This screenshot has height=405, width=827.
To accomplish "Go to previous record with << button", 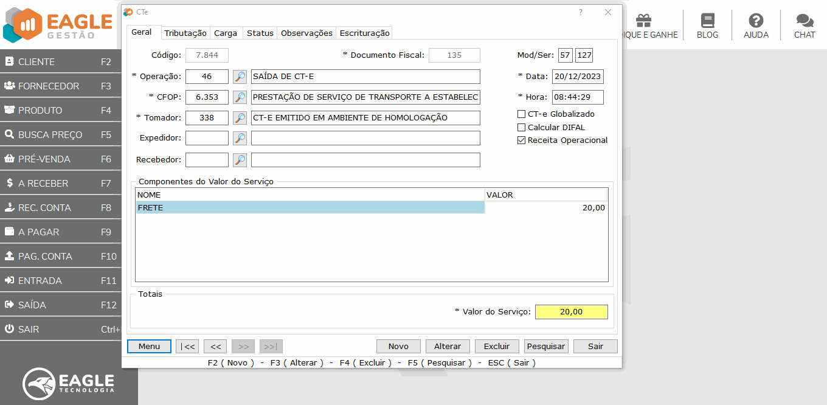I will [x=215, y=346].
